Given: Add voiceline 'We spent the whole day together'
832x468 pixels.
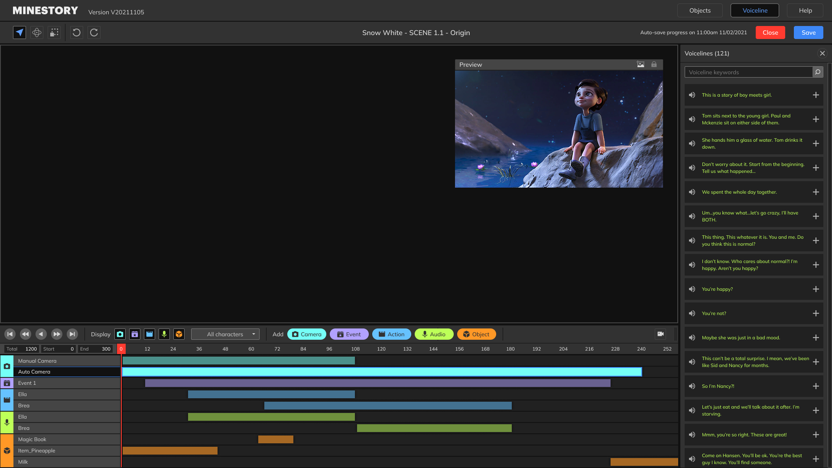Looking at the screenshot, I should coord(816,192).
